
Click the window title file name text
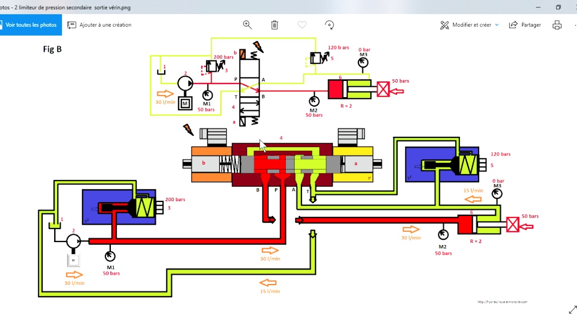point(65,7)
